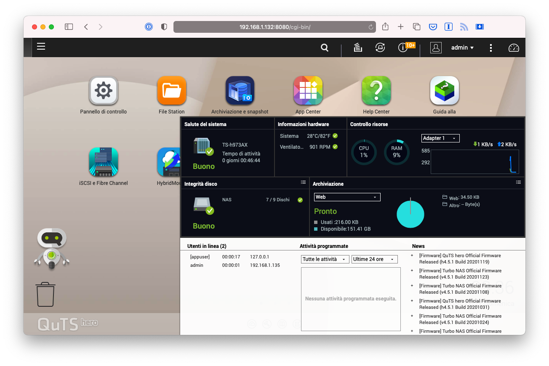The width and height of the screenshot is (549, 366).
Task: Launch File Station
Action: (x=171, y=91)
